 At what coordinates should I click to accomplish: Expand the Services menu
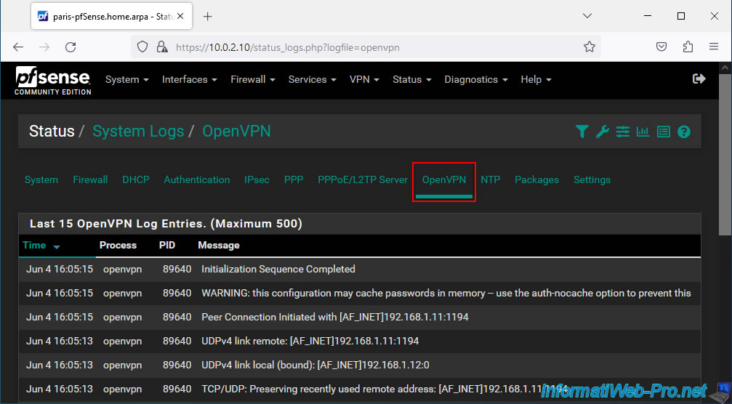coord(313,80)
